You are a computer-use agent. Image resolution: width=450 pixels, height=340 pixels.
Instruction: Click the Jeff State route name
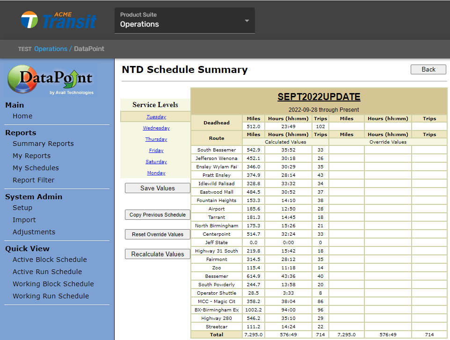(217, 242)
